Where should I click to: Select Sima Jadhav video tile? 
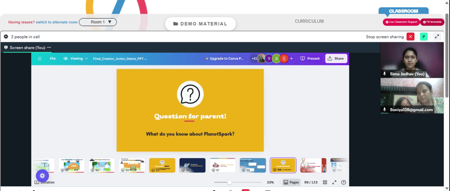pos(412,60)
